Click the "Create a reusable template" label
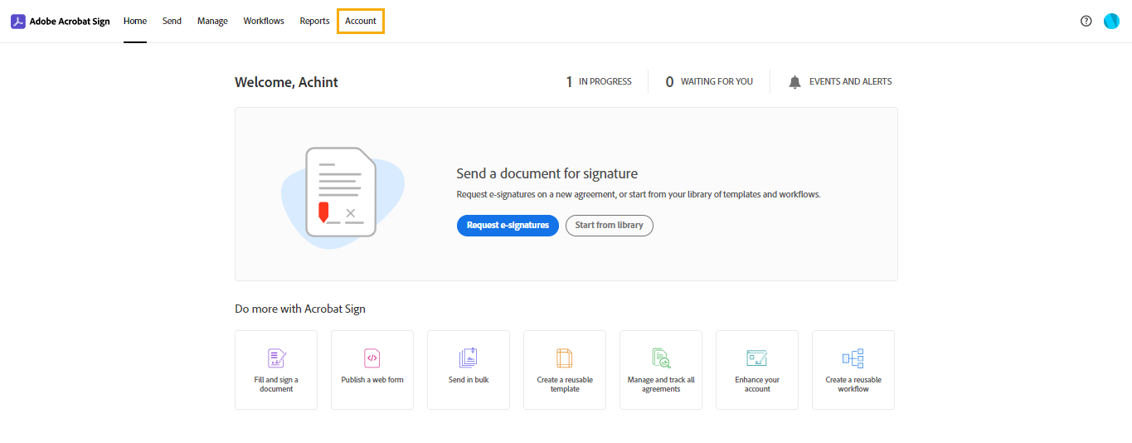 [565, 384]
